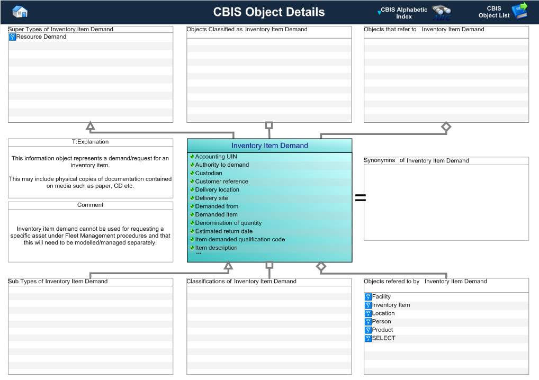Open CBIS Alphabetic Index binoculars icon
The height and width of the screenshot is (380, 539).
[442, 13]
